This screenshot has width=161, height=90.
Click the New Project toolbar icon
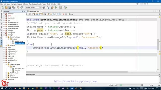click(x=6, y=7)
